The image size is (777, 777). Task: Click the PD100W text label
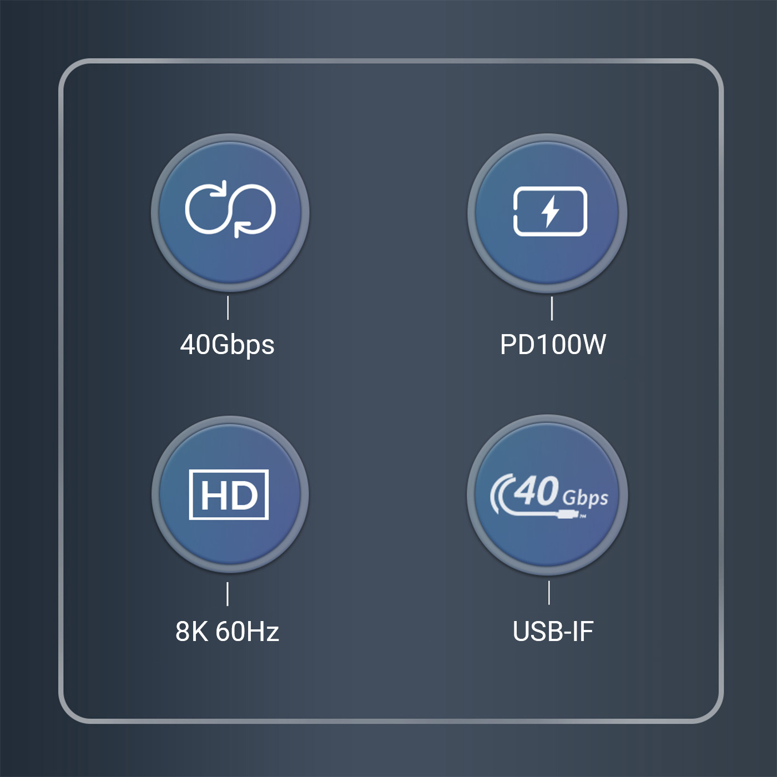(x=553, y=345)
